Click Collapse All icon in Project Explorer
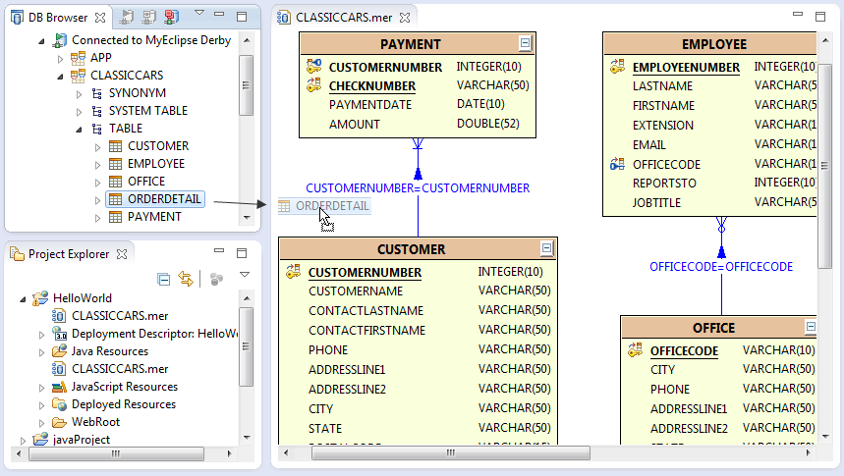This screenshot has width=844, height=476. (x=164, y=280)
